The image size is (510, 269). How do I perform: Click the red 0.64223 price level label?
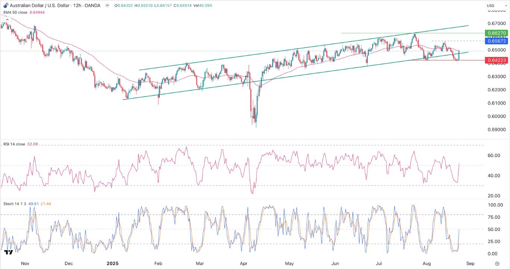497,60
